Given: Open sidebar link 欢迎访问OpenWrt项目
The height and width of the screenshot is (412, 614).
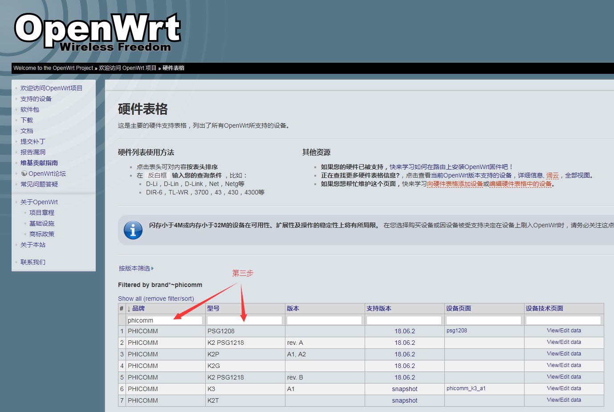Looking at the screenshot, I should (51, 88).
